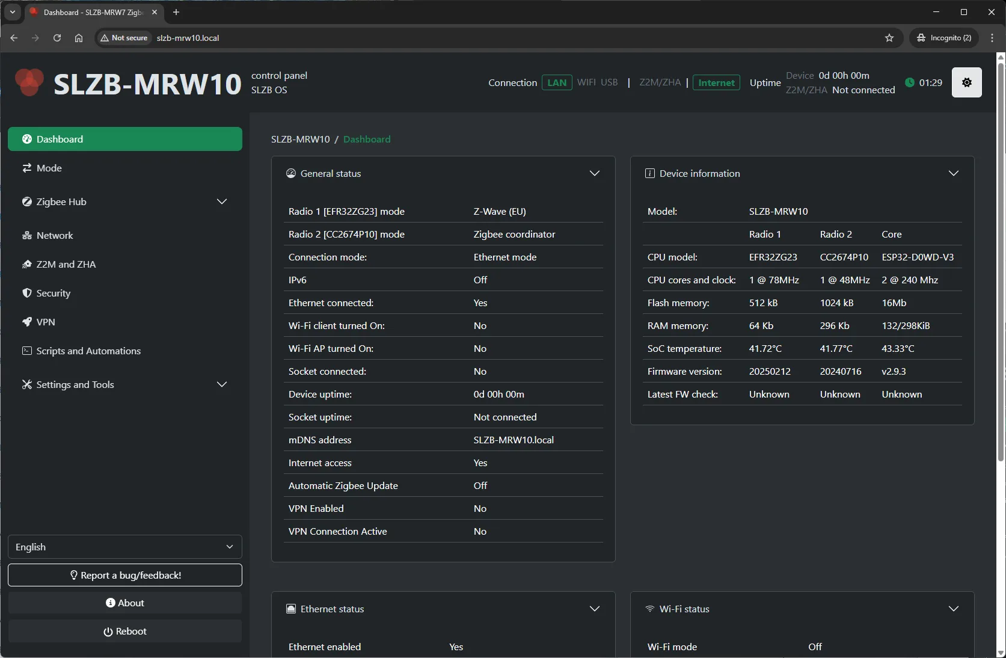Screen dimensions: 1006x658
Task: Click the Zigbee Hub icon
Action: (x=28, y=202)
